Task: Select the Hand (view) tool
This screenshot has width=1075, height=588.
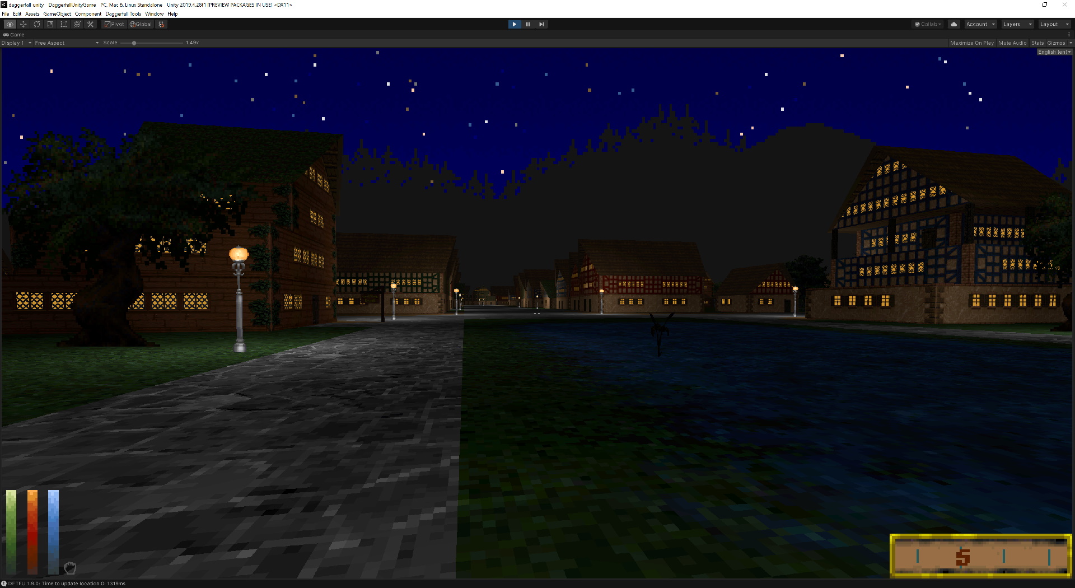Action: coord(10,24)
